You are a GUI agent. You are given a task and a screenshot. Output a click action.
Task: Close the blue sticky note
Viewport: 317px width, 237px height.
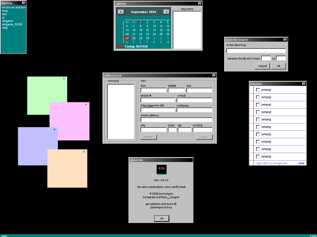54,129
